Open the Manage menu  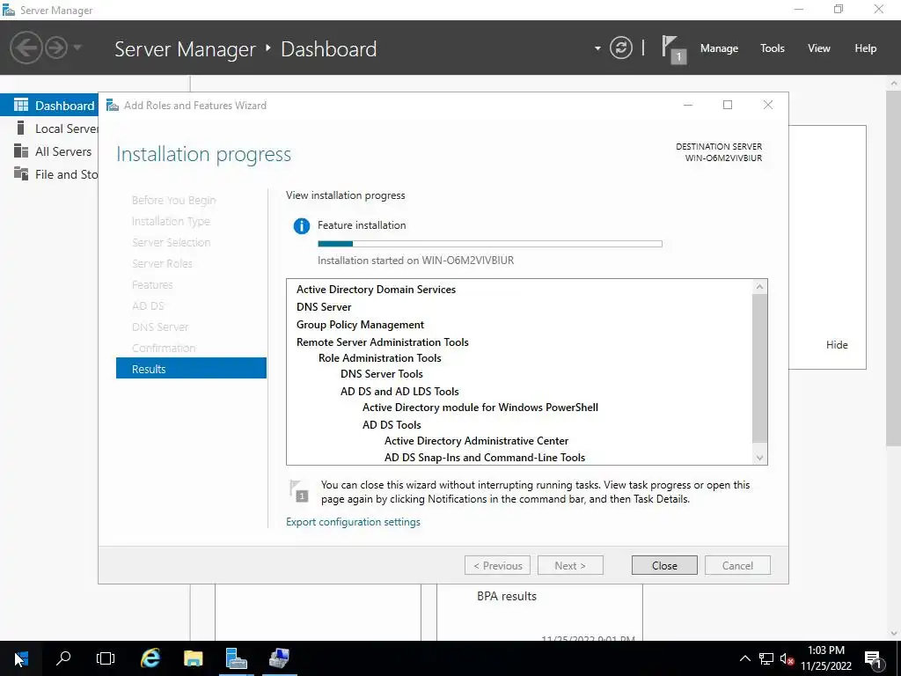pos(719,48)
